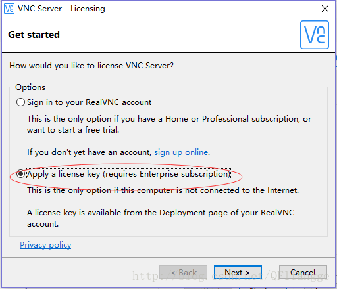Click the small VNC icon in title bar

point(9,9)
